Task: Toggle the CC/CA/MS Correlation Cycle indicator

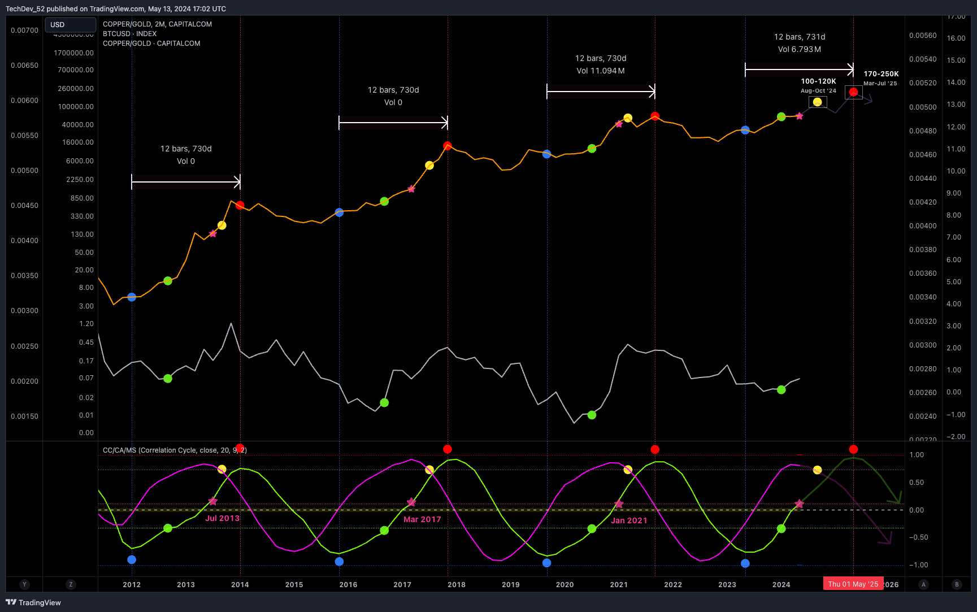Action: pyautogui.click(x=175, y=450)
